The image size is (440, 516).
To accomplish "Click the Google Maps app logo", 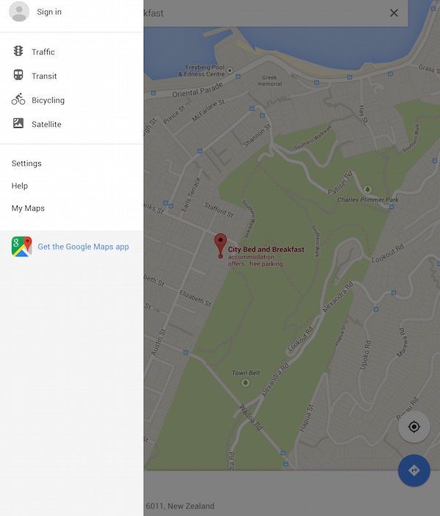I will click(22, 247).
